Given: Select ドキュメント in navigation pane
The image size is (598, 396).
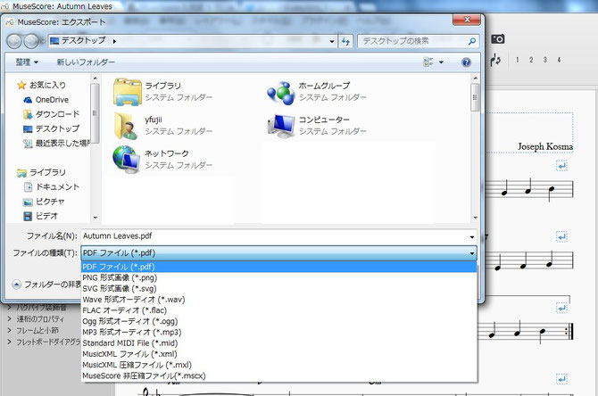Looking at the screenshot, I should coord(52,187).
